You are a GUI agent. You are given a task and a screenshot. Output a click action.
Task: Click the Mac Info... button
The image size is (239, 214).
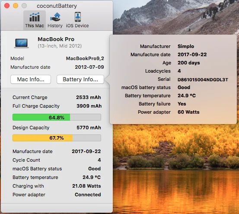[x=31, y=80]
